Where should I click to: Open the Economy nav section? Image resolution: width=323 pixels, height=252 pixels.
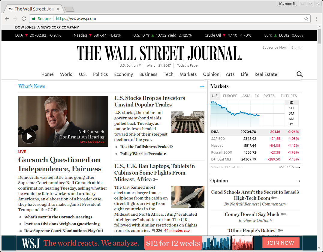[x=123, y=74]
